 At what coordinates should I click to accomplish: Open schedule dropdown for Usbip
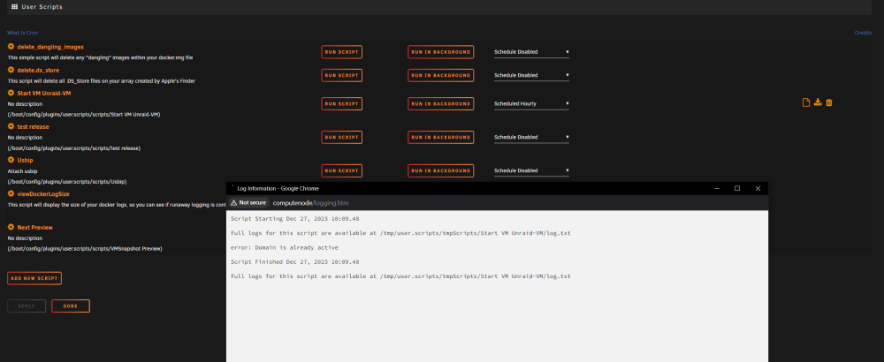tap(531, 170)
